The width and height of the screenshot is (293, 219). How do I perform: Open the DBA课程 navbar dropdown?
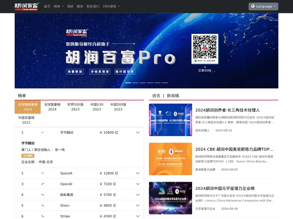coord(111,6)
